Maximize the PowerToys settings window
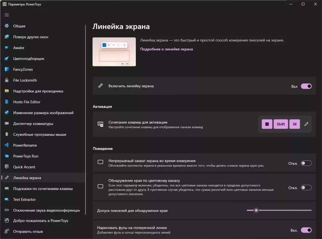Viewport: 322px width, 239px height. click(x=303, y=4)
